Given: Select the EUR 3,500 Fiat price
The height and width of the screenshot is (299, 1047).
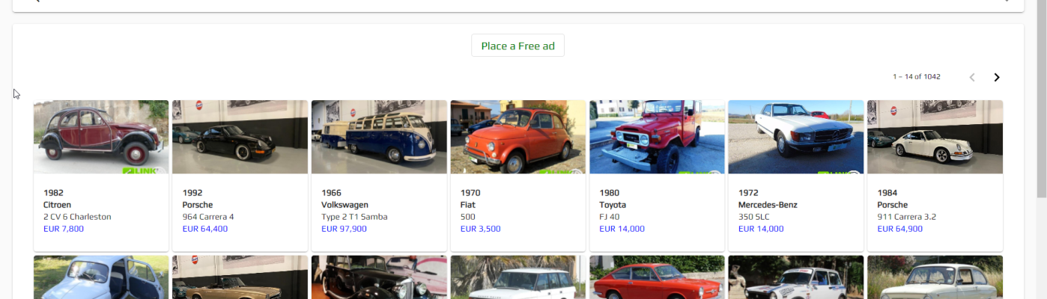Looking at the screenshot, I should (x=480, y=229).
